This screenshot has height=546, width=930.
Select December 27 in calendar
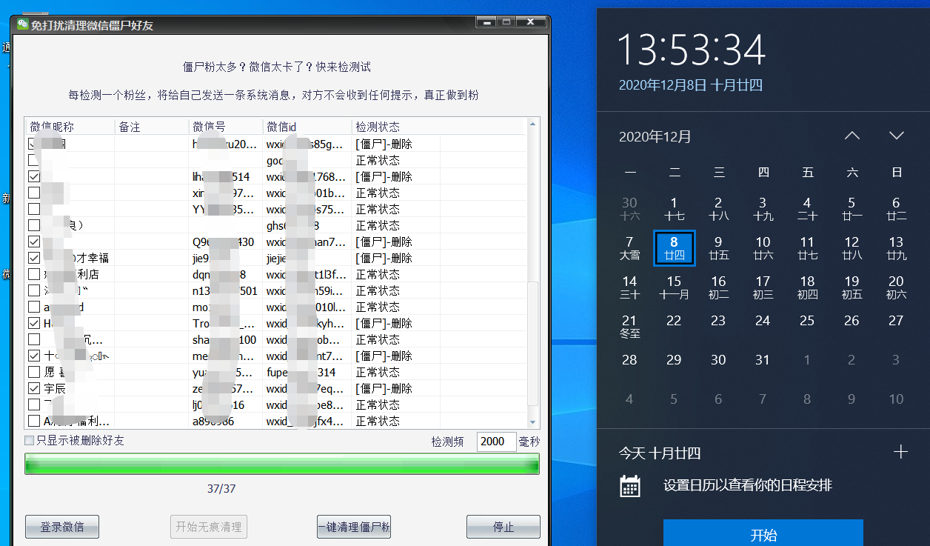[897, 322]
